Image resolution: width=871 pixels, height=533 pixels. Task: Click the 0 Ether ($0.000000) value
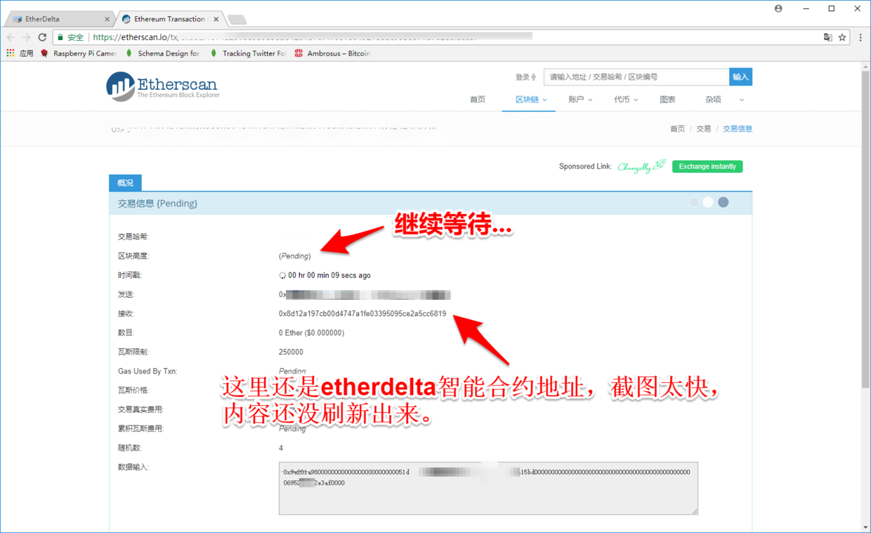click(x=311, y=333)
